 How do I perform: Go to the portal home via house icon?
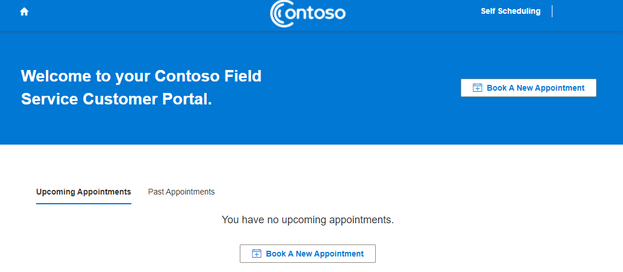click(24, 12)
